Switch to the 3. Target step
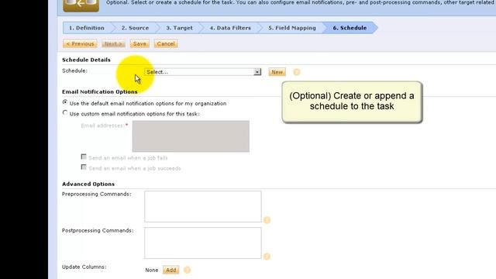 pos(179,28)
